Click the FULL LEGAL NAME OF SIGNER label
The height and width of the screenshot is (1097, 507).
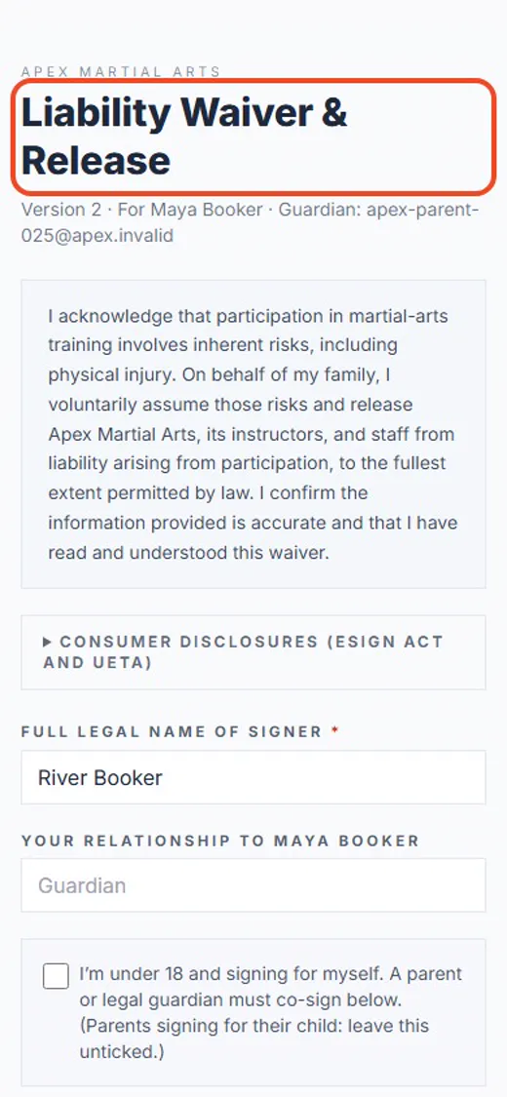[x=172, y=731]
